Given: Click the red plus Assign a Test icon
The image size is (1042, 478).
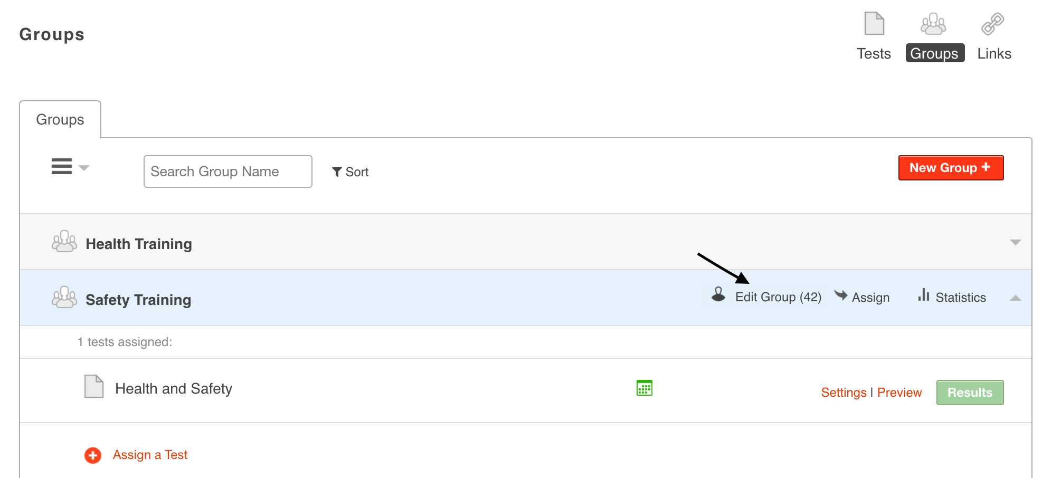Looking at the screenshot, I should point(93,455).
